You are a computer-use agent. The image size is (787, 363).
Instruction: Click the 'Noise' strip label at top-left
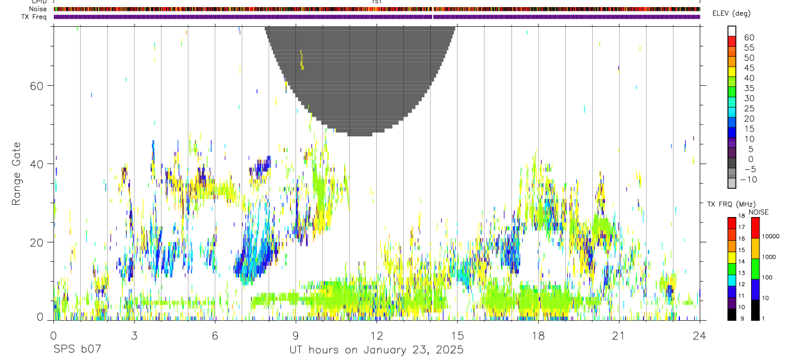tap(38, 9)
